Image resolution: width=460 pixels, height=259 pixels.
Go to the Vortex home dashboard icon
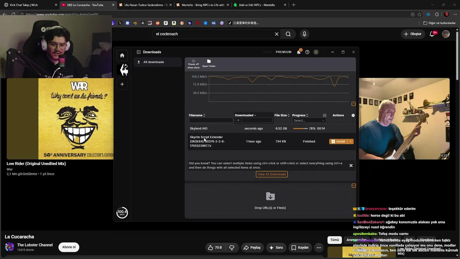(122, 55)
